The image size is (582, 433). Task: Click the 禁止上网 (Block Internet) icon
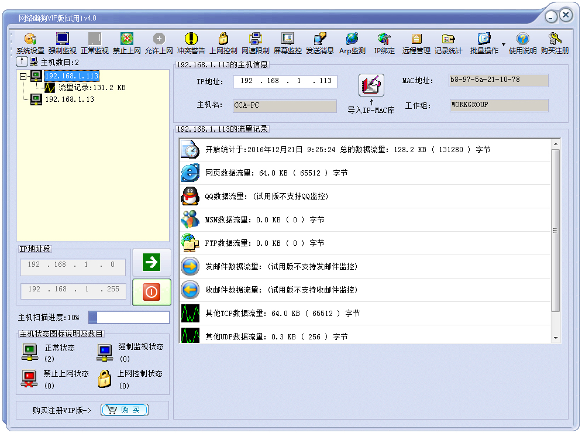tap(126, 42)
